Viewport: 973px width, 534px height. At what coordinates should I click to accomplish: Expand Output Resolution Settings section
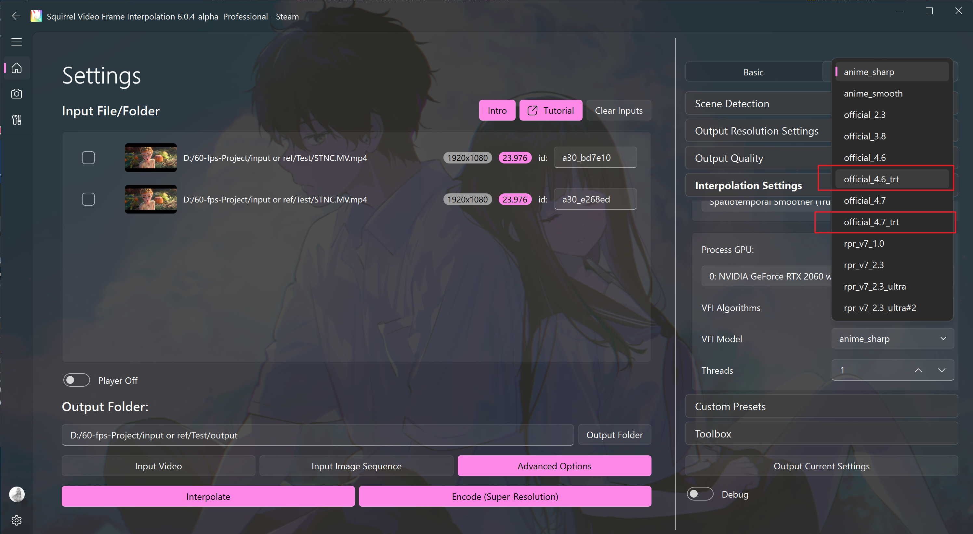point(758,131)
